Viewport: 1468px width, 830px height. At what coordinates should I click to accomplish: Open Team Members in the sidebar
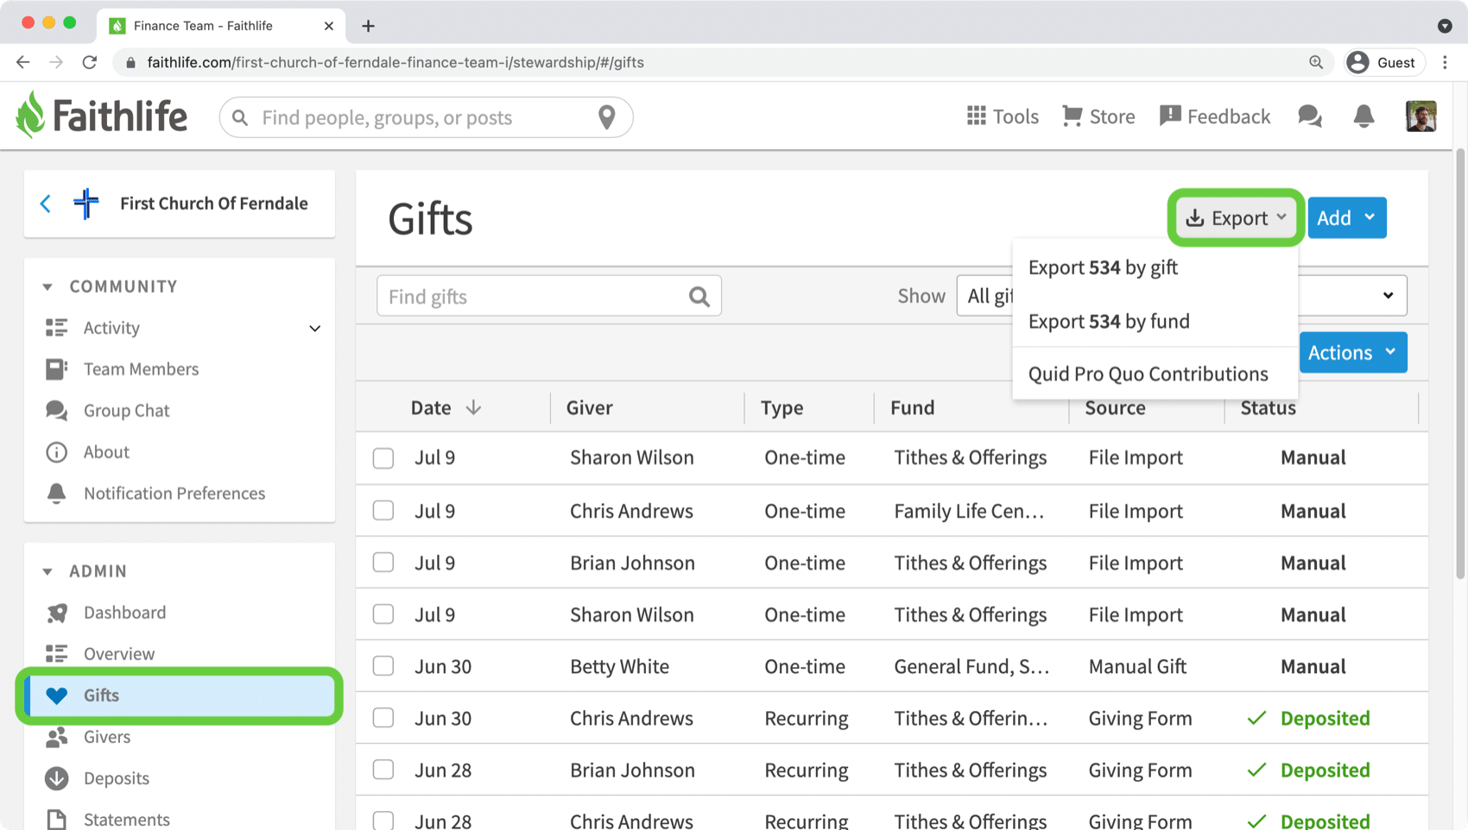pyautogui.click(x=141, y=369)
